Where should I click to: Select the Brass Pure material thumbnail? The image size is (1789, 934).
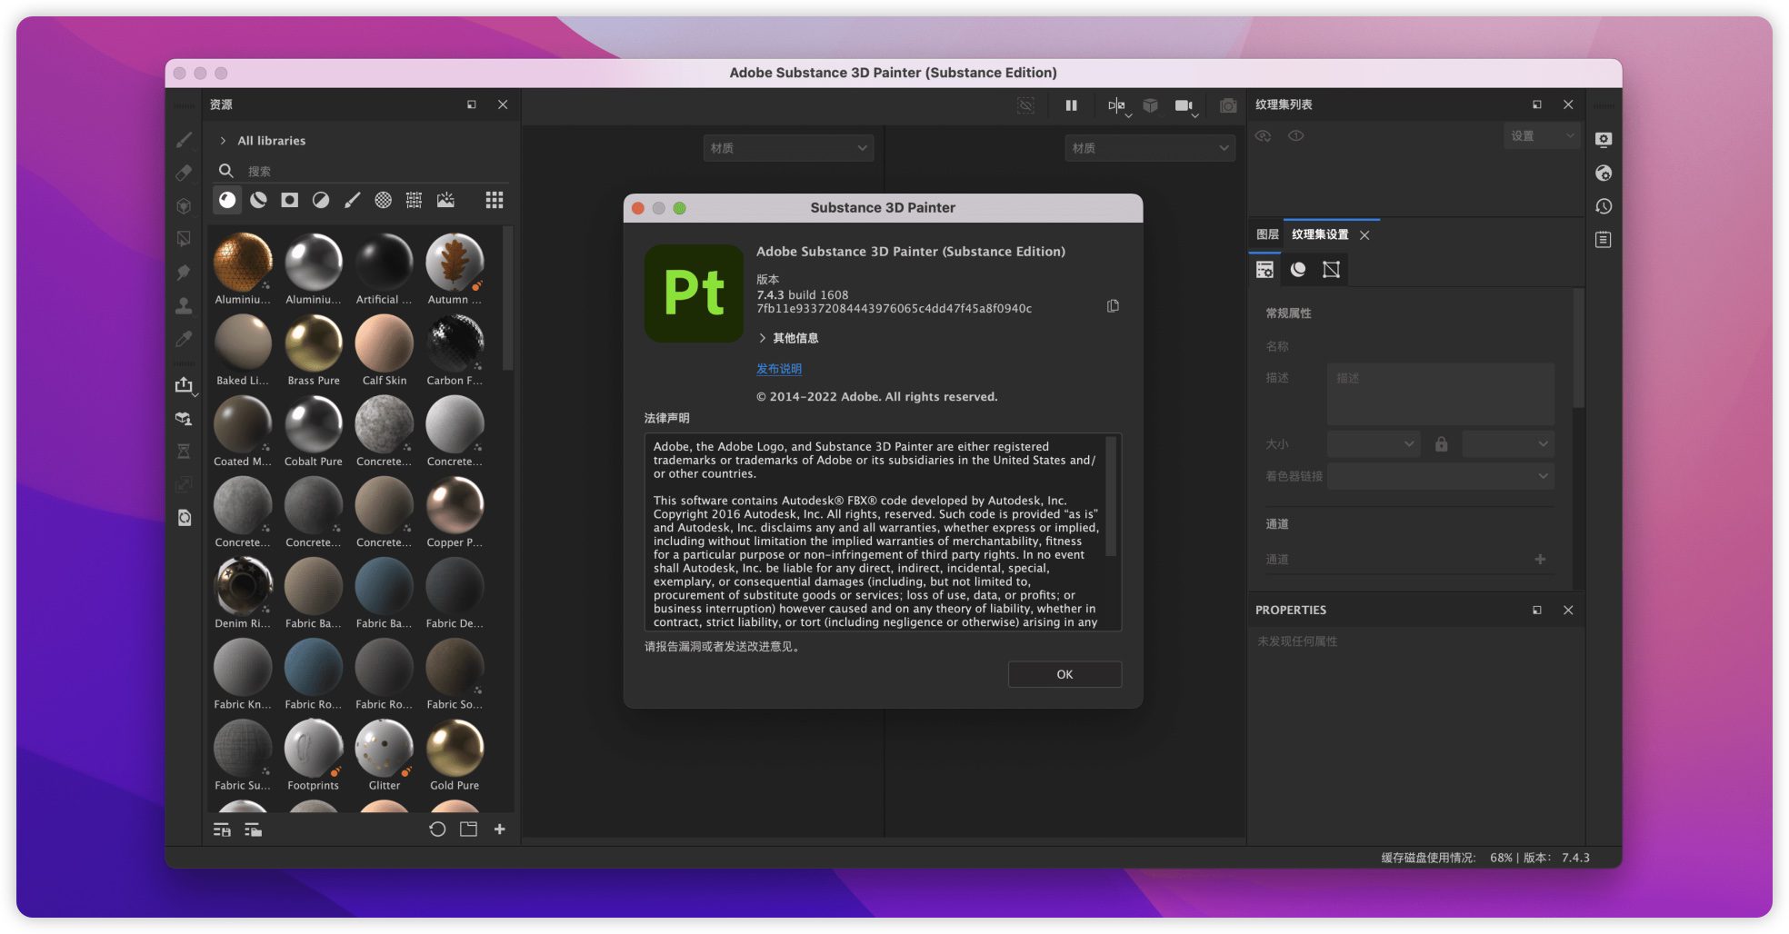pyautogui.click(x=314, y=343)
